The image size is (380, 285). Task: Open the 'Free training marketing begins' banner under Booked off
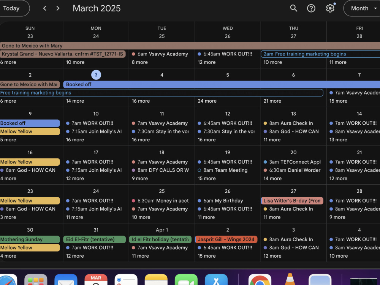pos(161,93)
